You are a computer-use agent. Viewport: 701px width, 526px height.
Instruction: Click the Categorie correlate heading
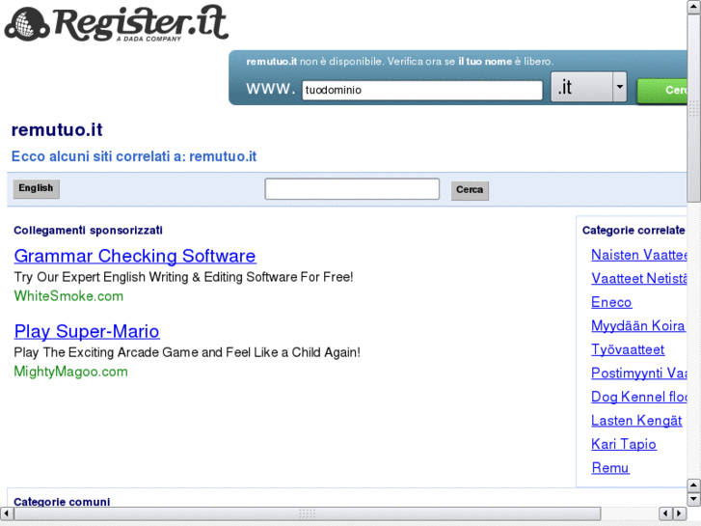(634, 230)
